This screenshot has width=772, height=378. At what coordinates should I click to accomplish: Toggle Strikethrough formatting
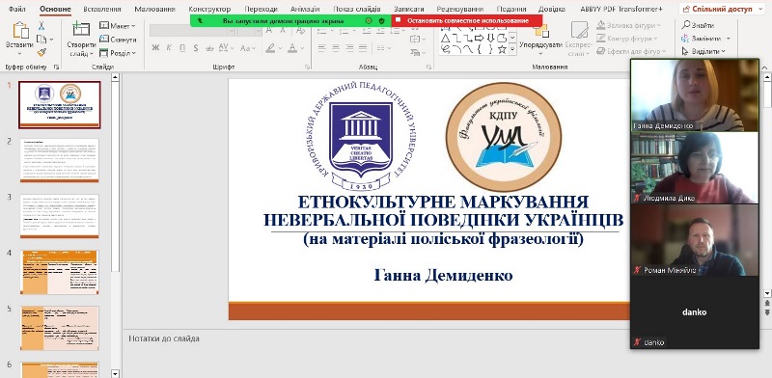pos(209,48)
